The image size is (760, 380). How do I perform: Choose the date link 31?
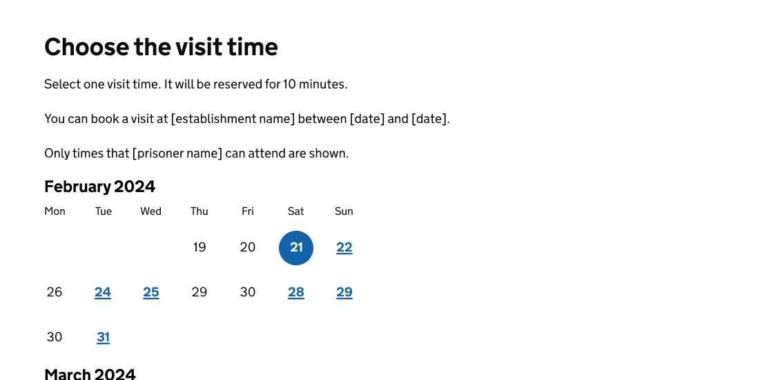point(103,337)
